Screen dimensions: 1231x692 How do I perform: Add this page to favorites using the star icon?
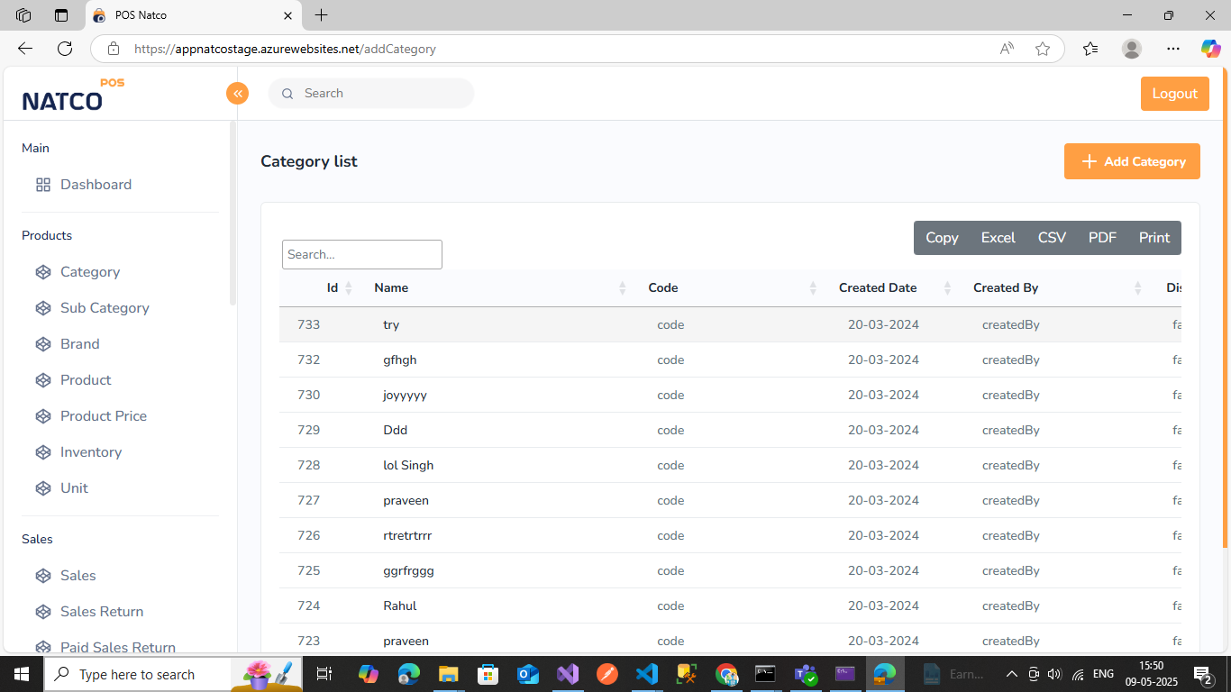coord(1043,49)
